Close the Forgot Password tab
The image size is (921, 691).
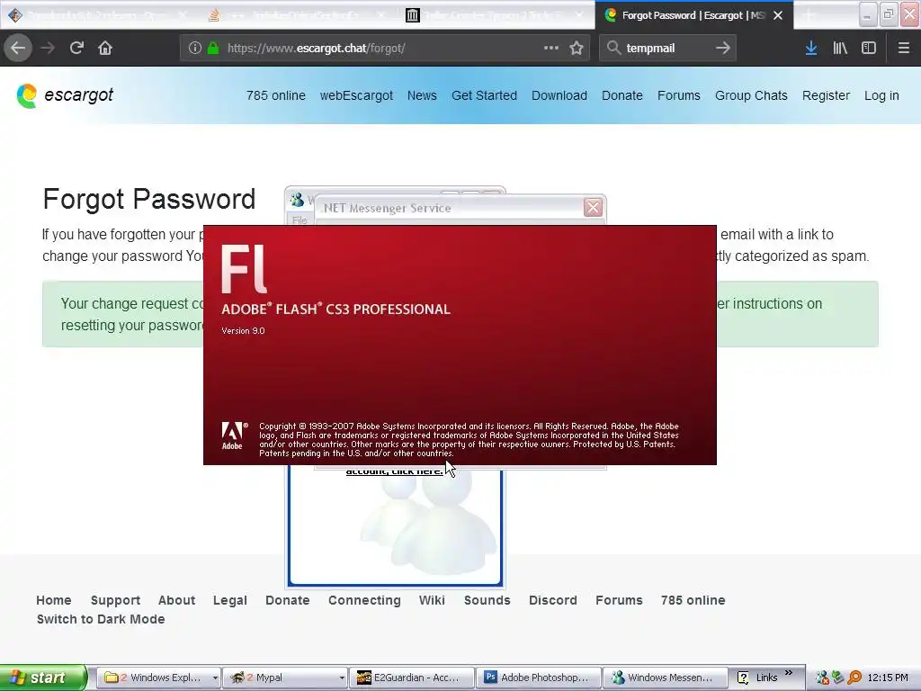(x=778, y=15)
